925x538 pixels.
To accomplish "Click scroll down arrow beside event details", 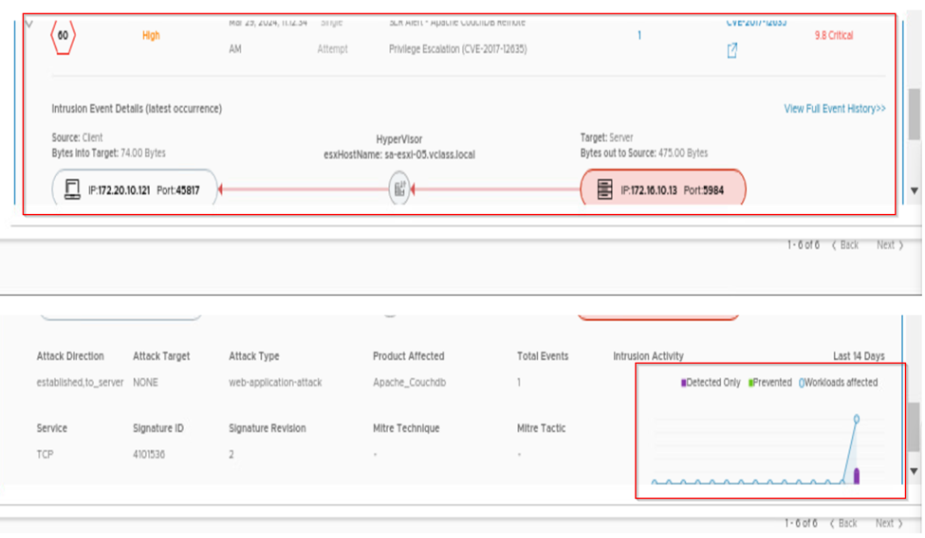I will [x=914, y=190].
